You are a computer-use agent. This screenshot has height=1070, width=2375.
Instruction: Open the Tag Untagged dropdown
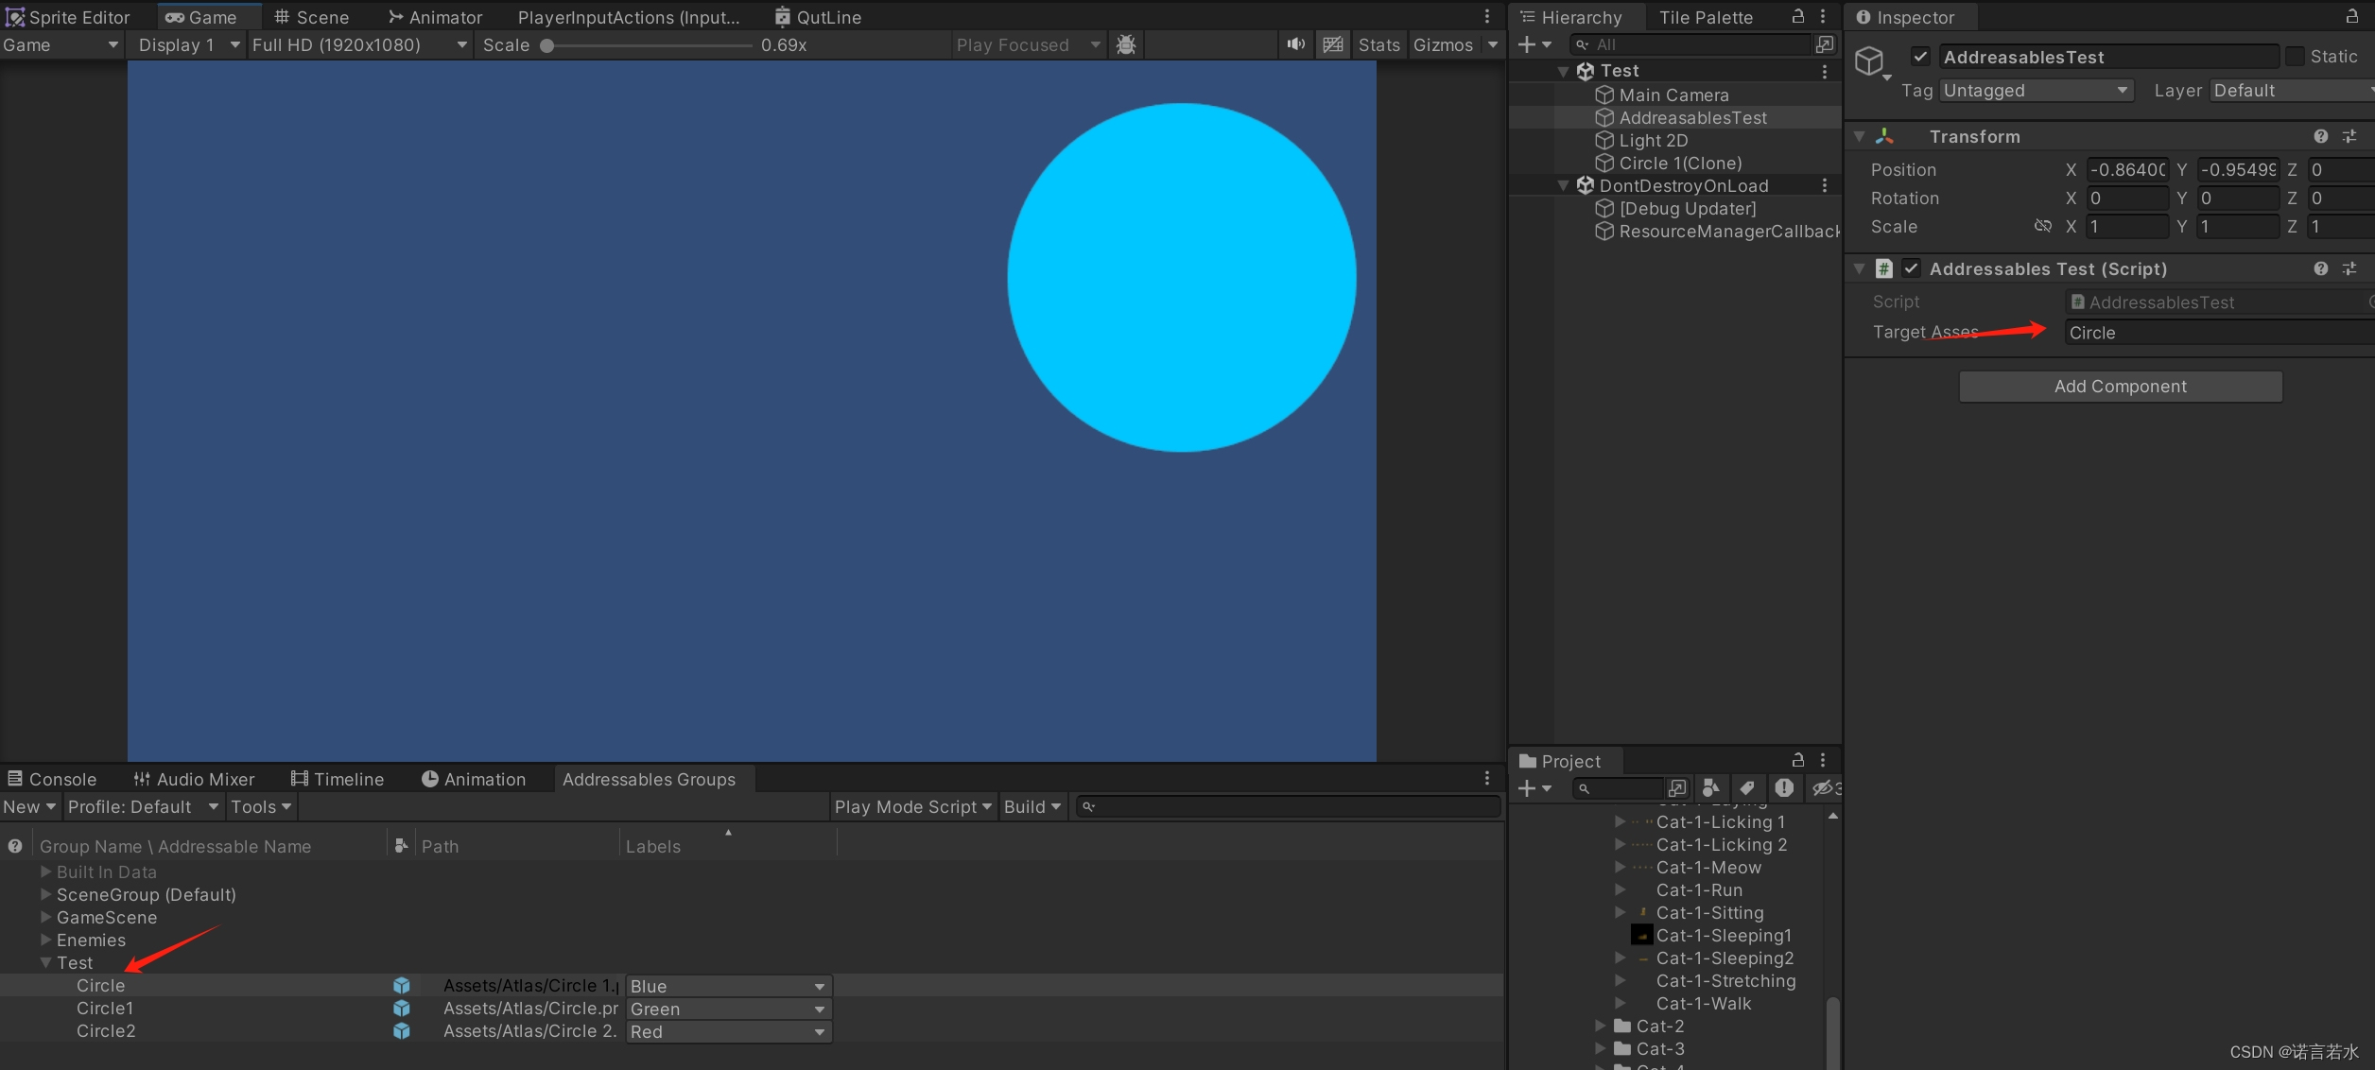click(x=2036, y=91)
